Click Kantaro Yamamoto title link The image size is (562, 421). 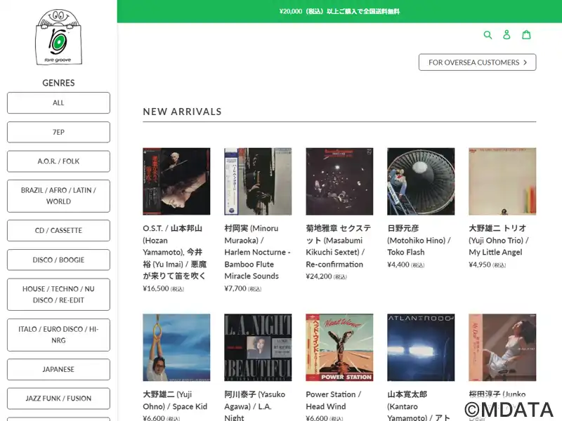pos(419,406)
